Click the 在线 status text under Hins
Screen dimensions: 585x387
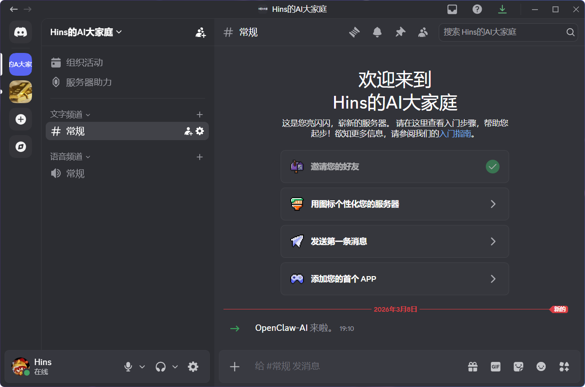(x=41, y=372)
